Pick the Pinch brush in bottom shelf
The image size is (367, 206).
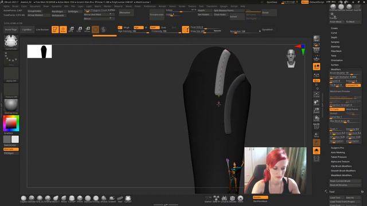[80, 199]
